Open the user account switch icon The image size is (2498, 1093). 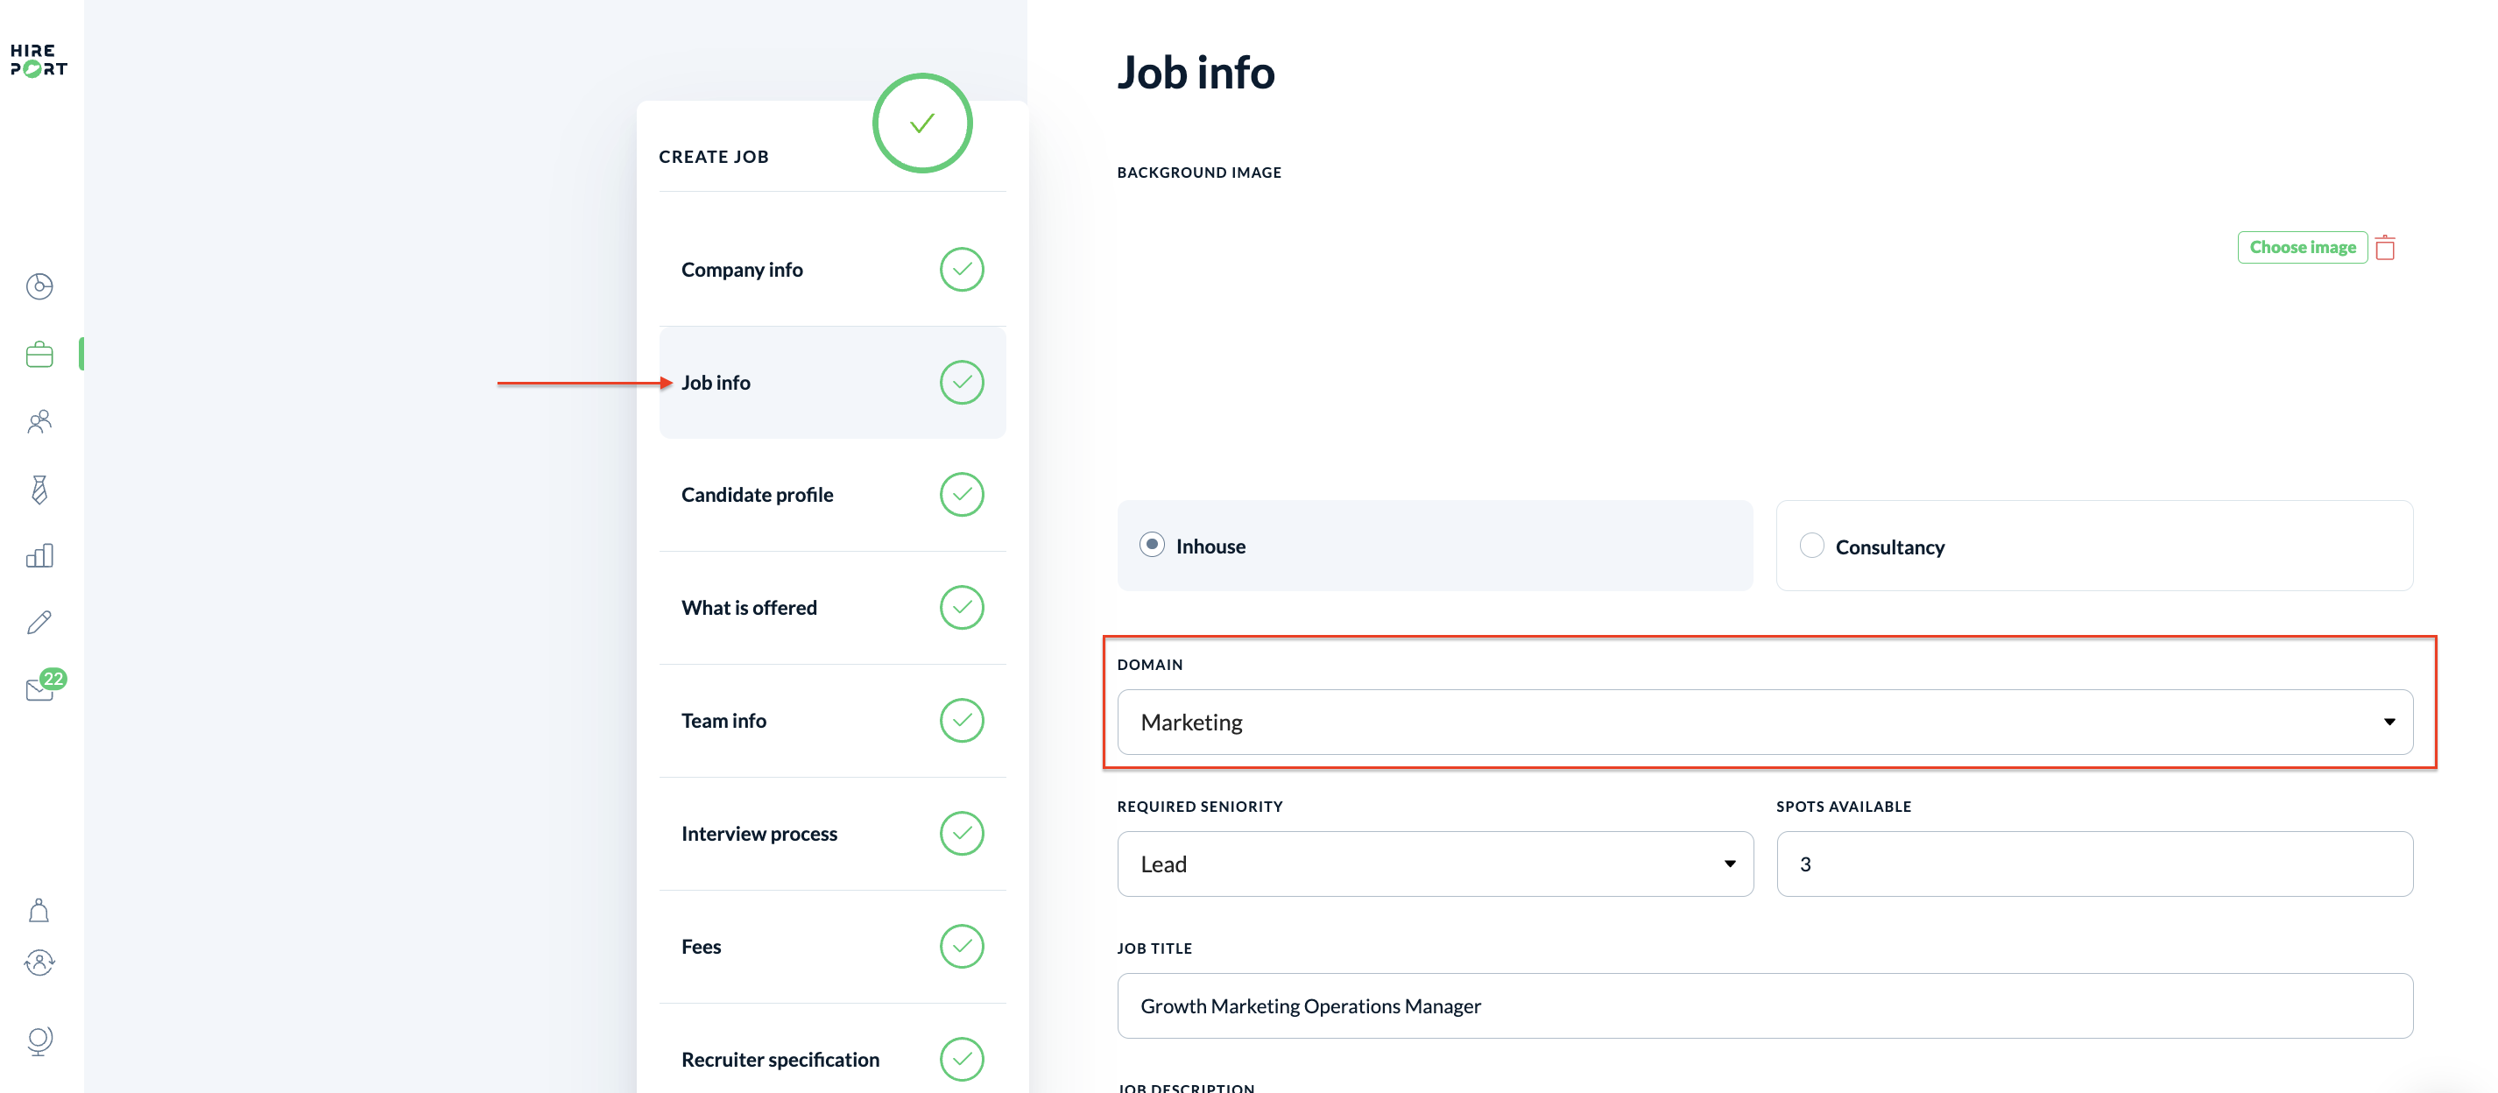[x=39, y=963]
